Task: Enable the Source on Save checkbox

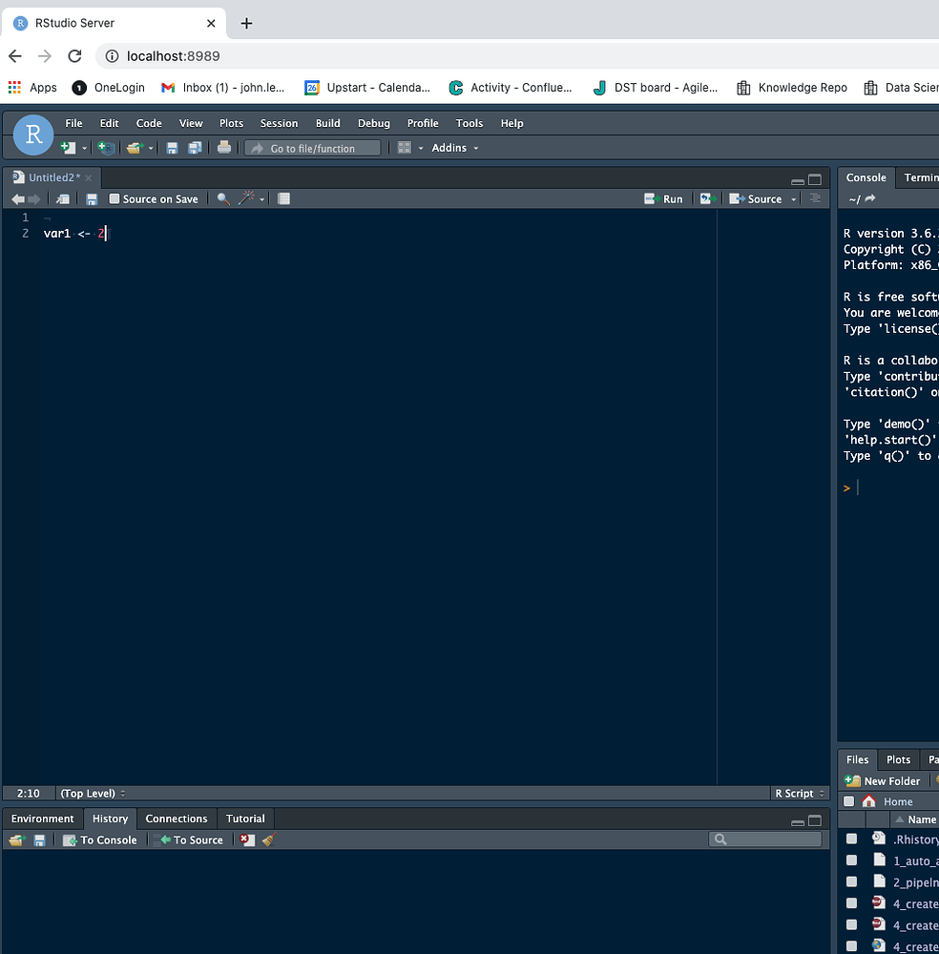Action: coord(114,198)
